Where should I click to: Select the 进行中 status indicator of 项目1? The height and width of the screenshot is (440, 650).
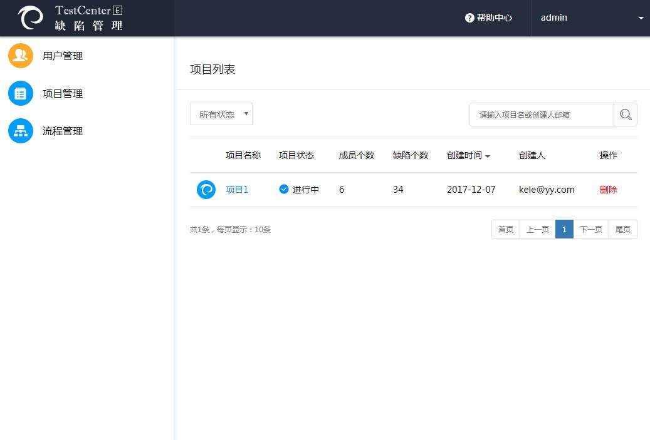(305, 189)
